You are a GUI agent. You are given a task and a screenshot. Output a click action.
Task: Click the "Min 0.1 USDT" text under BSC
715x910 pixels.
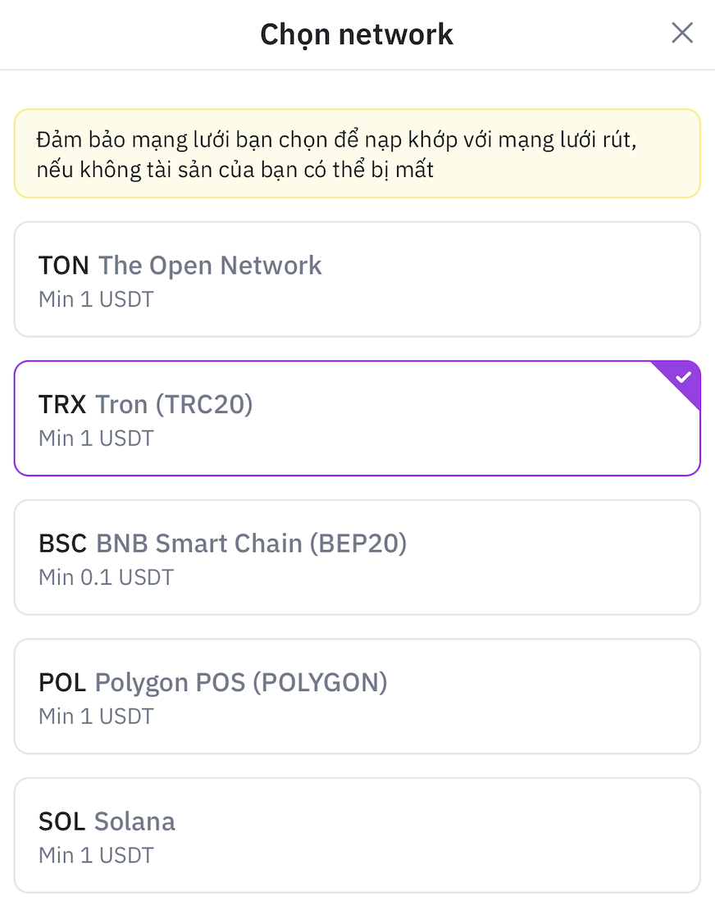click(x=106, y=577)
